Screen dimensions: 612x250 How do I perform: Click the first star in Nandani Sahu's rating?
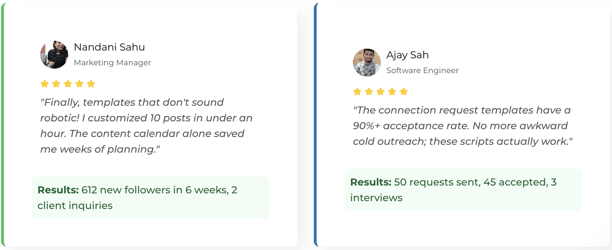pyautogui.click(x=45, y=84)
